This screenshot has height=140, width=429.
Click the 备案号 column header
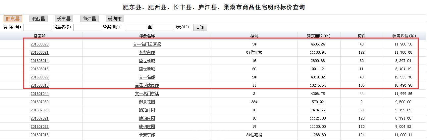[x=39, y=36]
